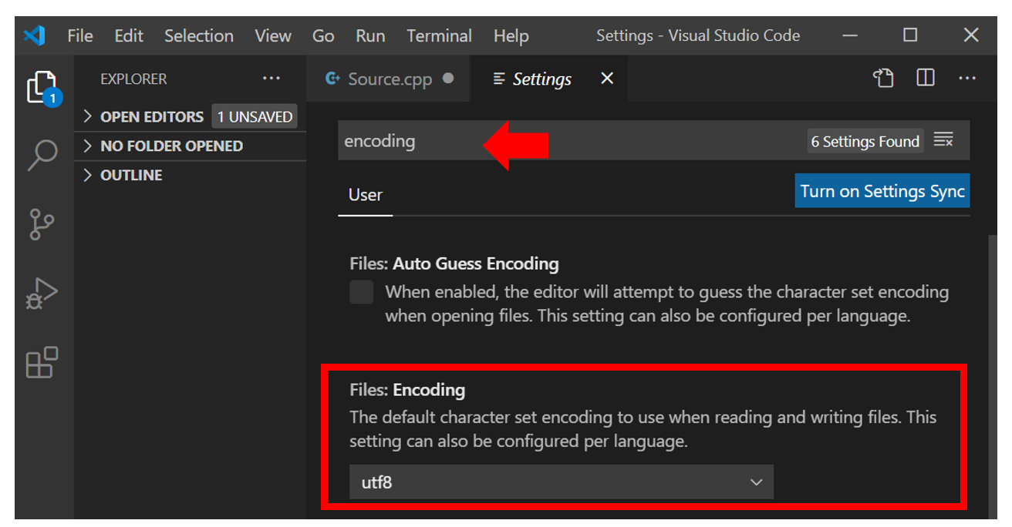Viewport: 1012px width, 527px height.
Task: Open the Selection menu
Action: point(199,35)
